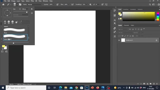160x90 pixels.
Task: Click foreground swatch in Color panel
Action: (119, 13)
